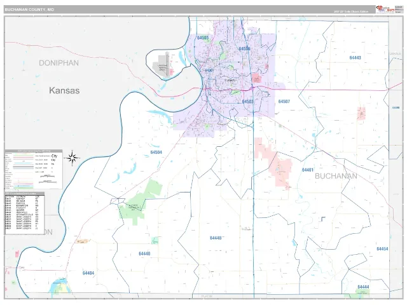Click the publisher logo in the header
Image resolution: width=407 pixels, height=305 pixels.
coord(385,10)
